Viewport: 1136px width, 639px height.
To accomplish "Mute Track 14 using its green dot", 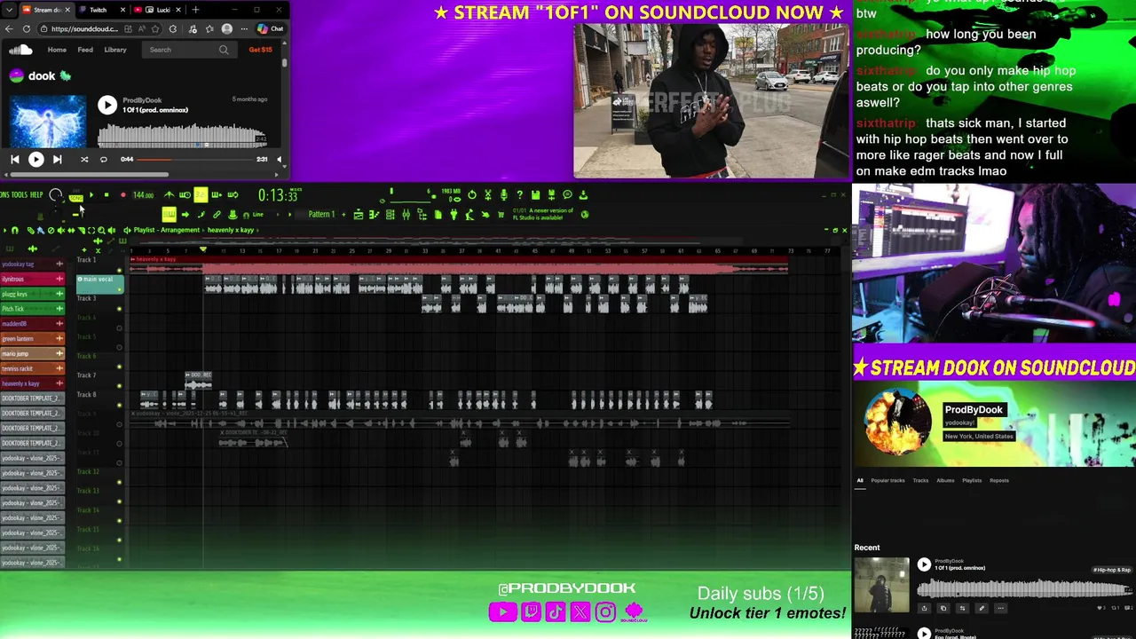I will coord(119,521).
